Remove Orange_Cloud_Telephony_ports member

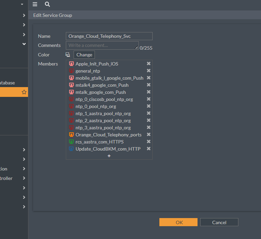[149, 134]
